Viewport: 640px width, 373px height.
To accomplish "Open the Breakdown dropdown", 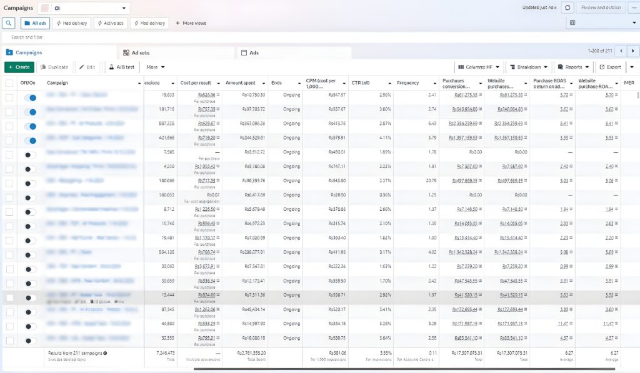I will [x=529, y=67].
